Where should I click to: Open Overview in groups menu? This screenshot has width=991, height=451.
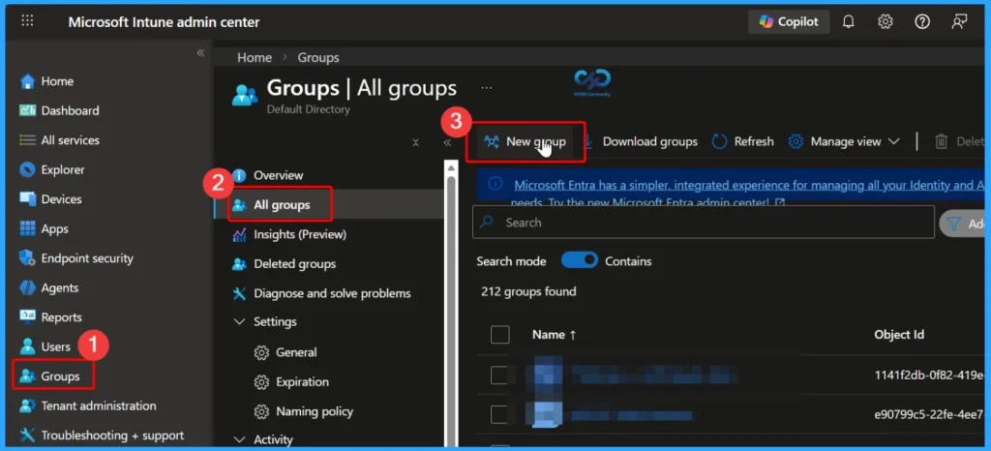tap(278, 175)
